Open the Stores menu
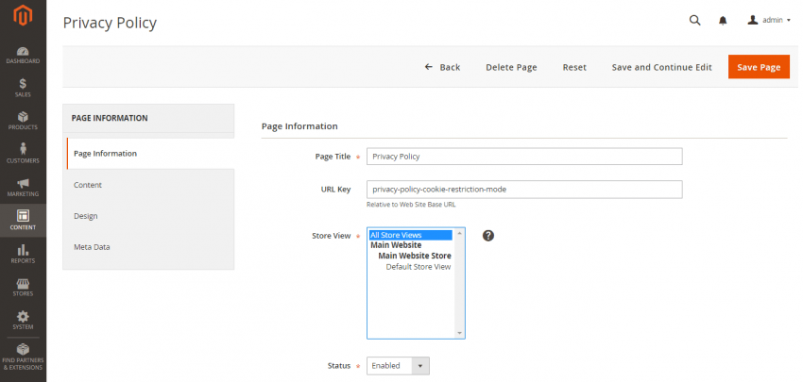The image size is (803, 382). click(23, 288)
